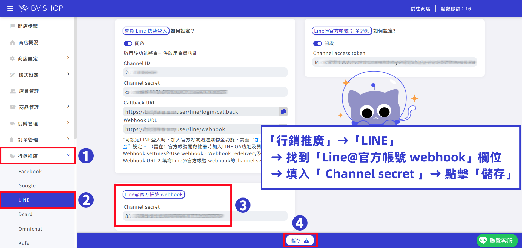Click the tag icon beside 行銷推廣
Image resolution: width=522 pixels, height=248 pixels.
pos(12,156)
